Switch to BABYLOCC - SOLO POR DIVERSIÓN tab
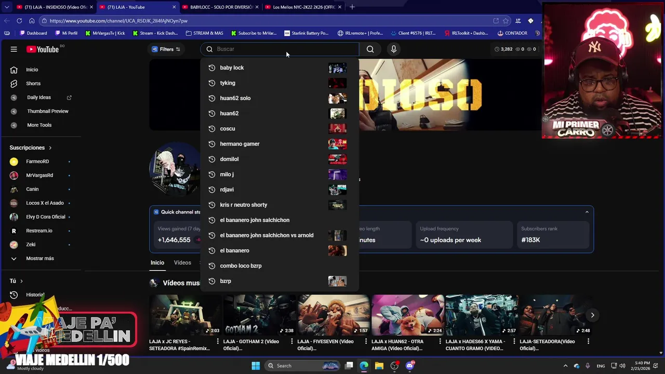 (220, 7)
